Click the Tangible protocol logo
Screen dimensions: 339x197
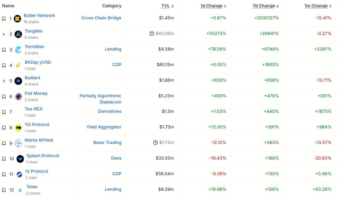click(18, 34)
